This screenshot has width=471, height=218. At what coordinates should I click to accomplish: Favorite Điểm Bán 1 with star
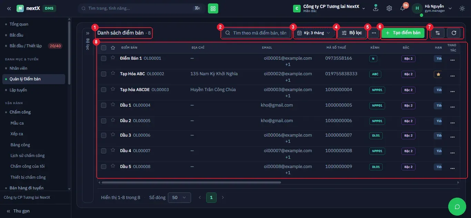coord(113,58)
